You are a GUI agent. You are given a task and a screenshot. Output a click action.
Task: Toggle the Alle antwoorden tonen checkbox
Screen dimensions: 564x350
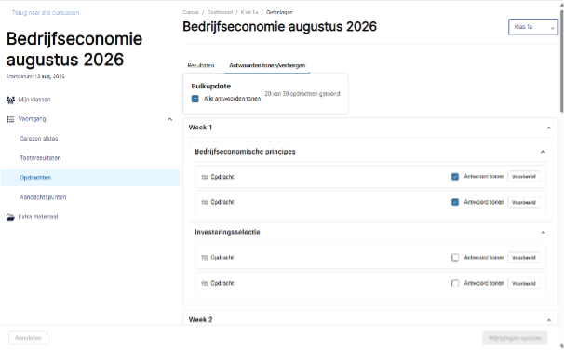tap(195, 99)
